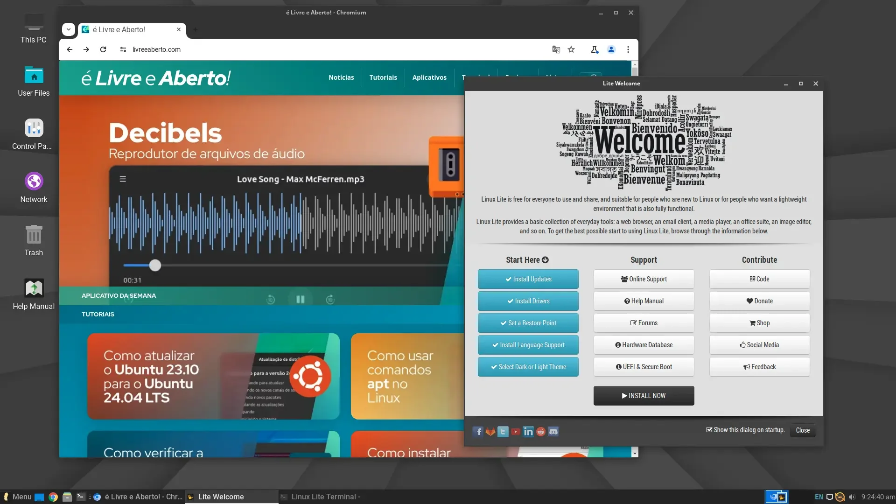
Task: Open the LinkedIn social link icon
Action: (528, 432)
